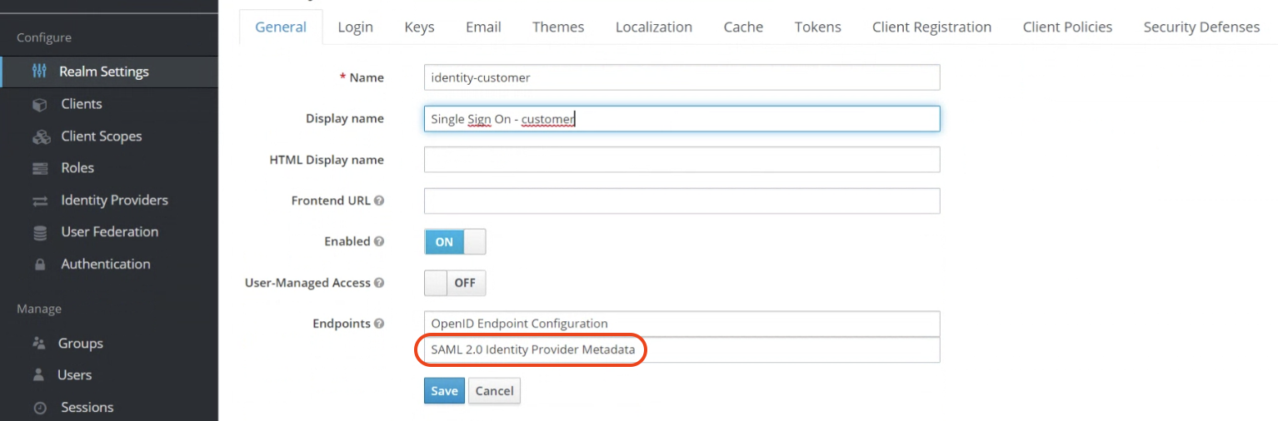Disable the Enabled ON switch

[x=454, y=242]
